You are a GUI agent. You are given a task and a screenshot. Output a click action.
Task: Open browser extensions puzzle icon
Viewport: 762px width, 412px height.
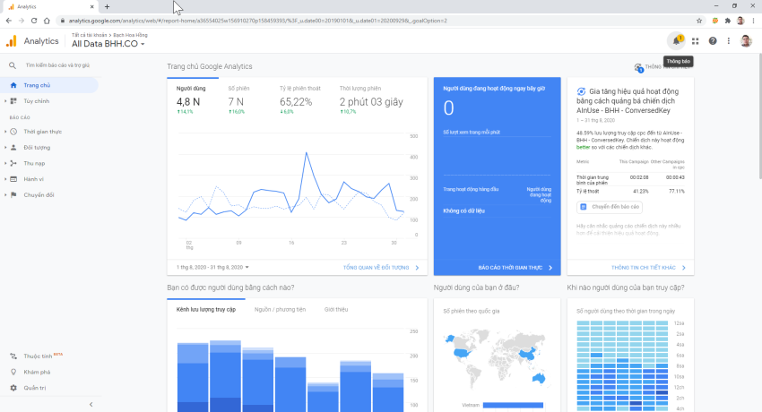(x=728, y=21)
